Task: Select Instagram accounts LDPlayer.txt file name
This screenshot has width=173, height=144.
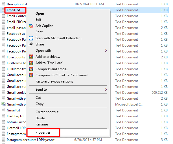Action: pos(30,140)
